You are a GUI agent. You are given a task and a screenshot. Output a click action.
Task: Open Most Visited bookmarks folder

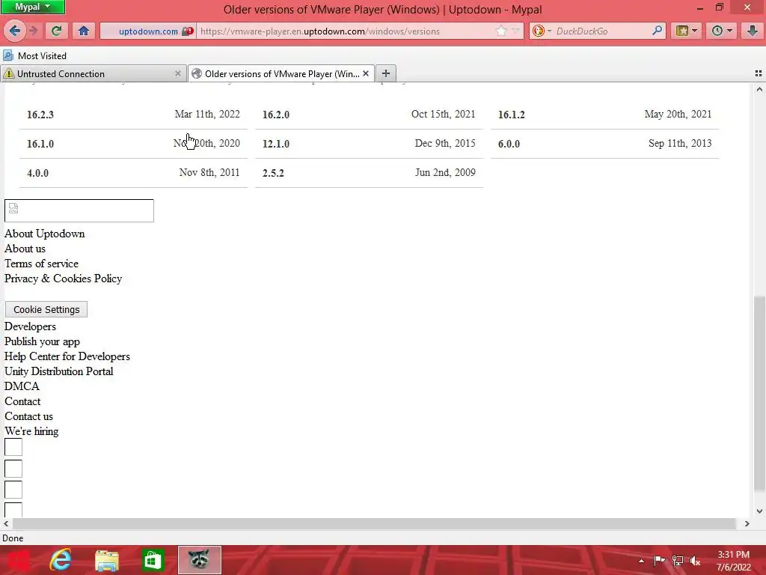(34, 55)
